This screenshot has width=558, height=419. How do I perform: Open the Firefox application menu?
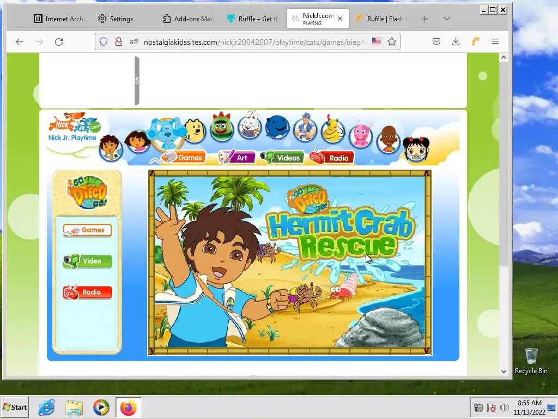[x=495, y=41]
